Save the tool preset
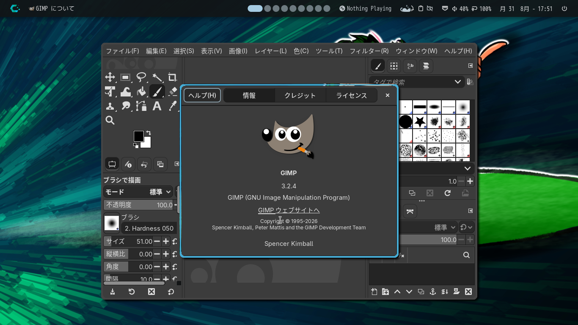The width and height of the screenshot is (578, 325). [x=113, y=292]
